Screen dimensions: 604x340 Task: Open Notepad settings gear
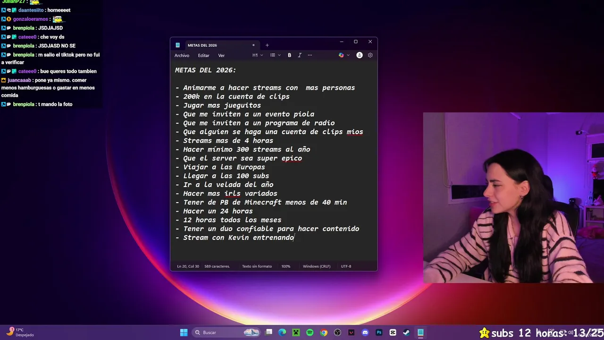click(370, 55)
